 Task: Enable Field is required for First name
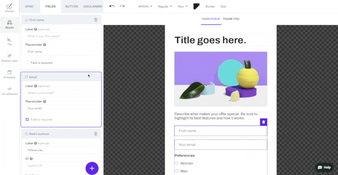27,63
